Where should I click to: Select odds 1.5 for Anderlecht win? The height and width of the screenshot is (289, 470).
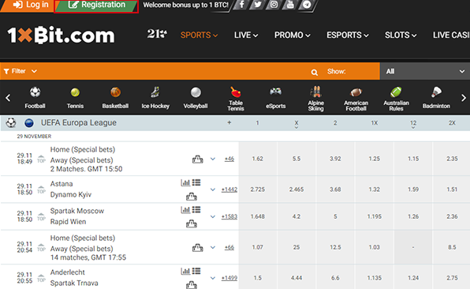click(x=258, y=278)
